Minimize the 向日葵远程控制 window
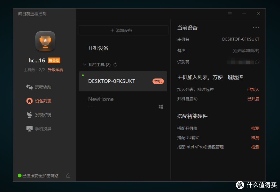 coord(244,14)
